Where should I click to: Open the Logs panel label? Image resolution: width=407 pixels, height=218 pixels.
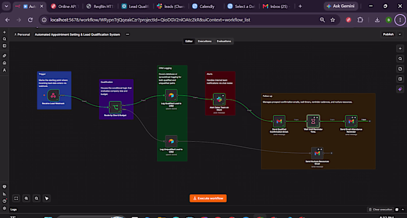pyautogui.click(x=13, y=209)
